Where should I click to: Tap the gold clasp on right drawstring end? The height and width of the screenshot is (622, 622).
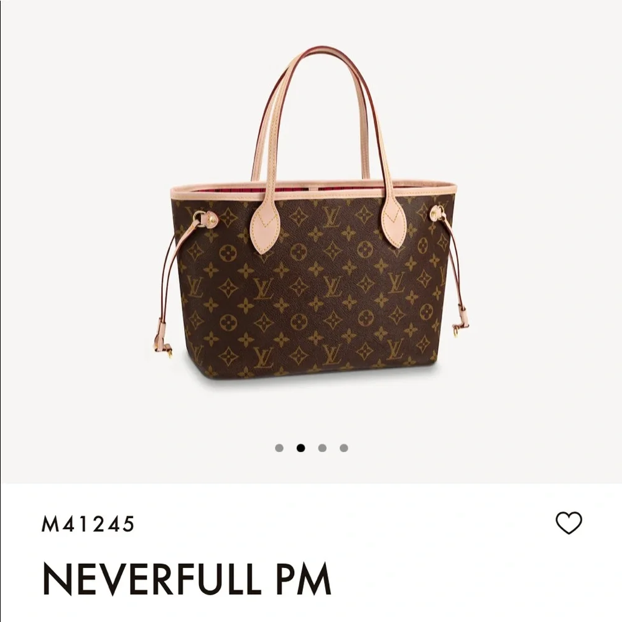pos(457,336)
